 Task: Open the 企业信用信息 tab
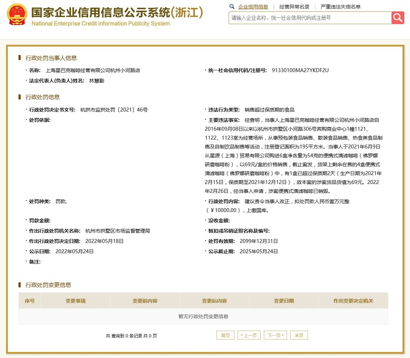253,7
